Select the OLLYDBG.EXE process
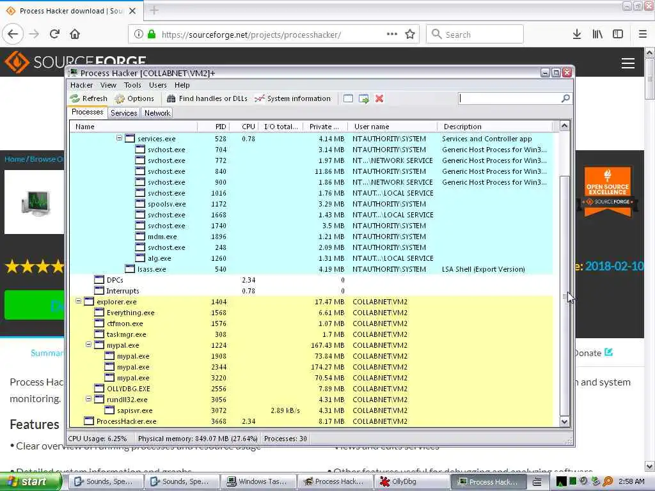The height and width of the screenshot is (491, 655). (x=312, y=389)
